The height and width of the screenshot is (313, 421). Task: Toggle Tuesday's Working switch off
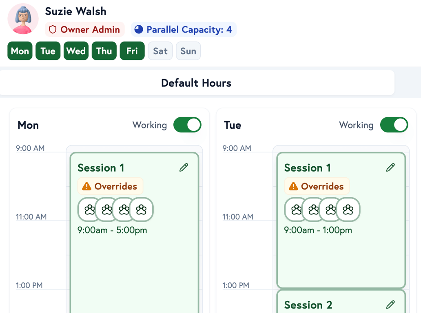394,125
